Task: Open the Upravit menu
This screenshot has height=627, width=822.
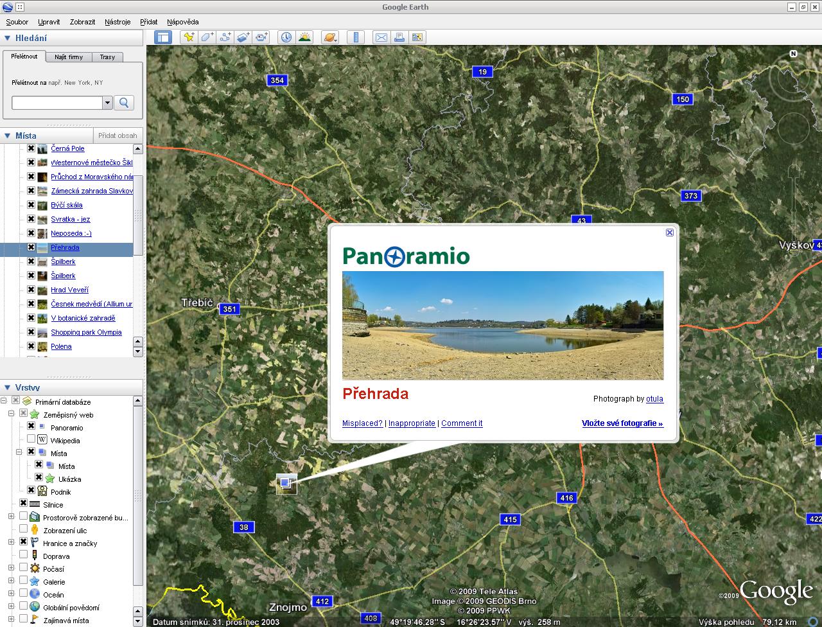Action: [49, 22]
